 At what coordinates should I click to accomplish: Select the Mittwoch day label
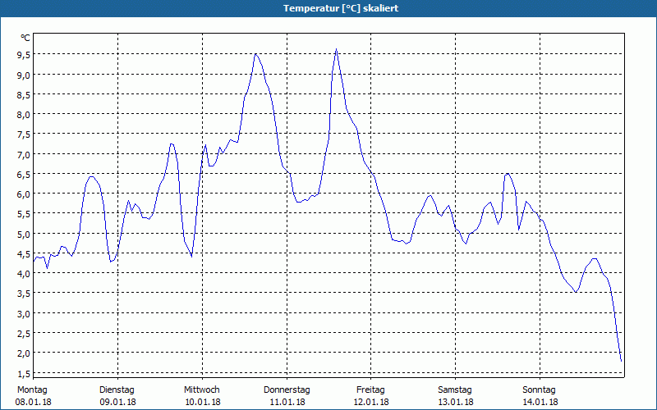pyautogui.click(x=201, y=389)
